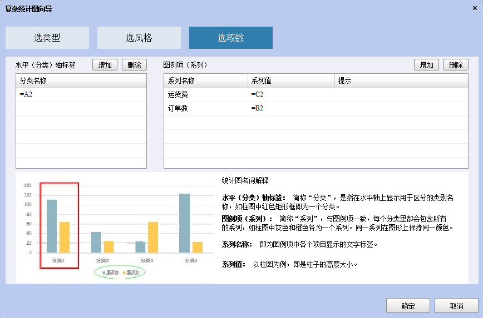Image resolution: width=483 pixels, height=318 pixels.
Task: Select the 订单数 series name cell
Action: (205, 108)
